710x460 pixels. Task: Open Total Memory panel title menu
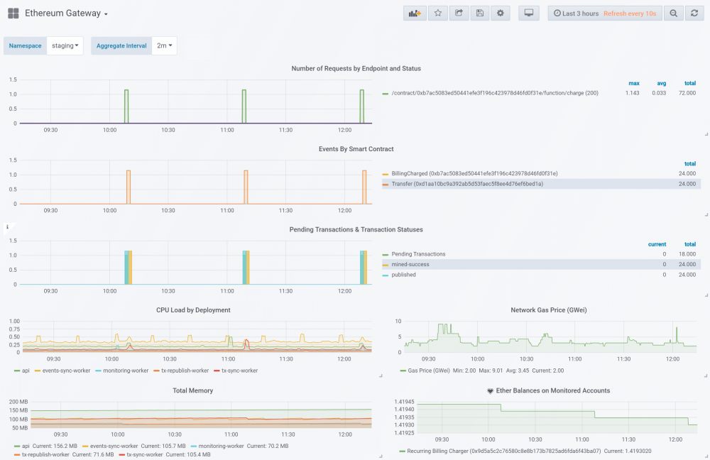192,390
